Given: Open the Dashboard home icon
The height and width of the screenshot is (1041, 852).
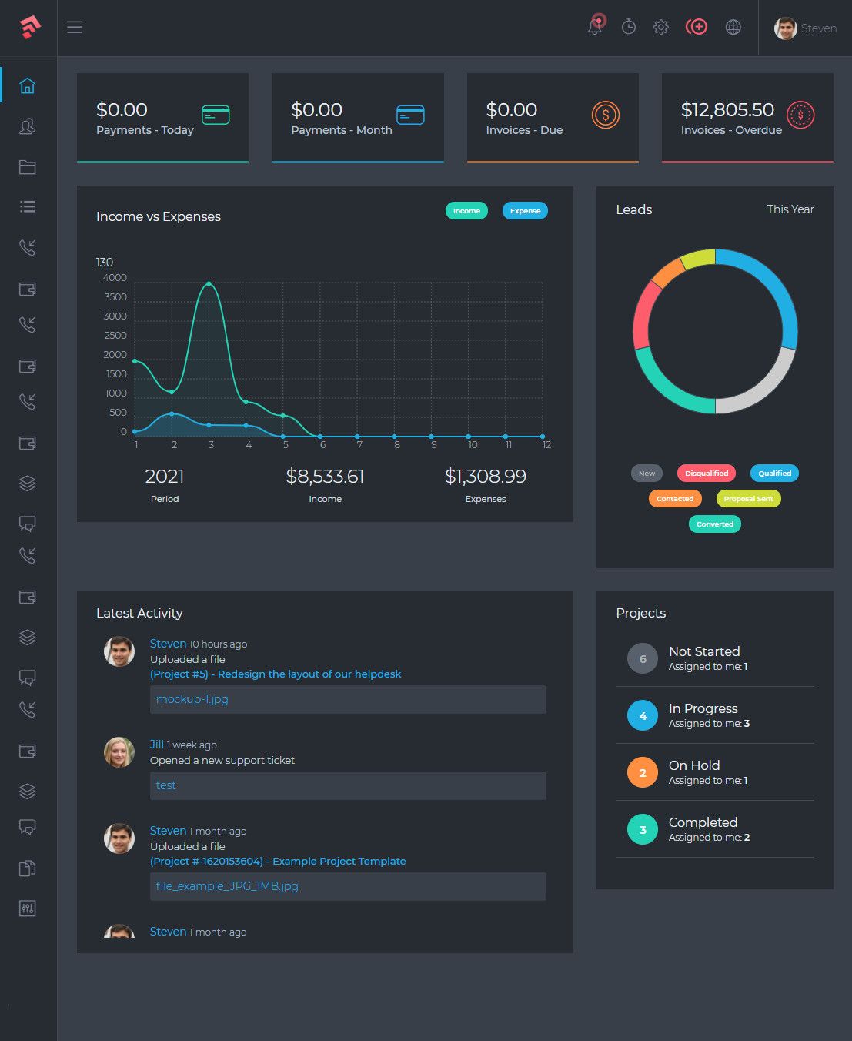Looking at the screenshot, I should click(x=27, y=86).
